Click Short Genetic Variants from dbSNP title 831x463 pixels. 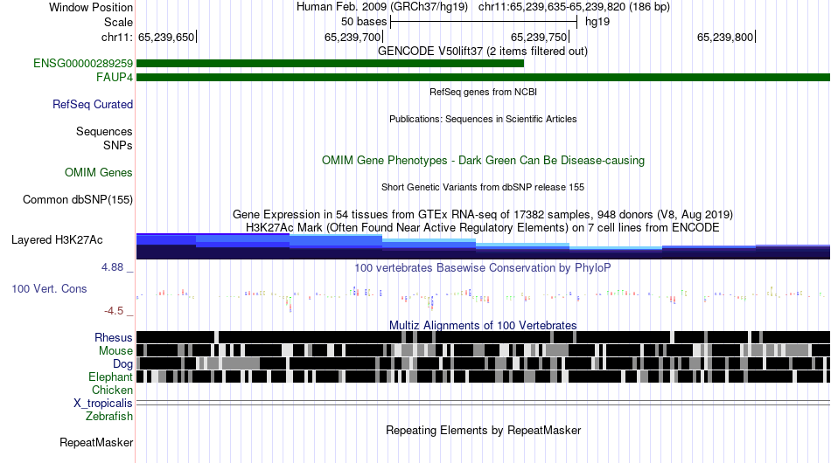(x=483, y=187)
